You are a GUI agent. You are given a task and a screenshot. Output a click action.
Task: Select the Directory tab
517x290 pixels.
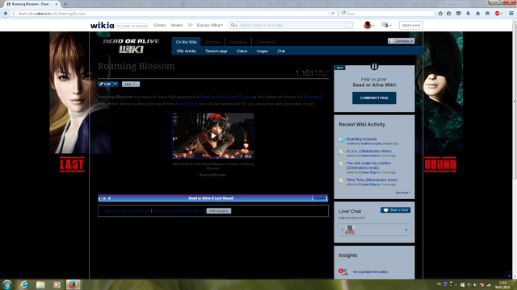pyautogui.click(x=212, y=42)
